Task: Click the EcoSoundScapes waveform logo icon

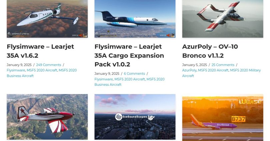Action: click(x=118, y=117)
